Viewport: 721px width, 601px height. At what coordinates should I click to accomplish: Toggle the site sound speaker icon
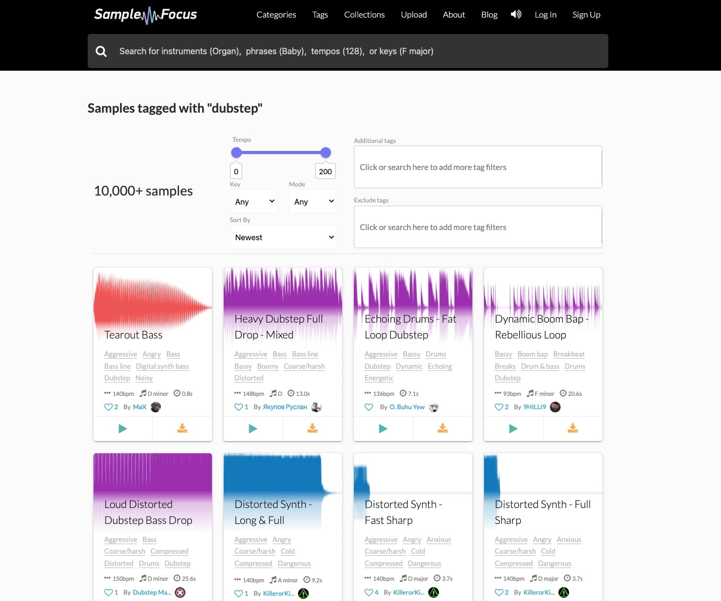(516, 14)
